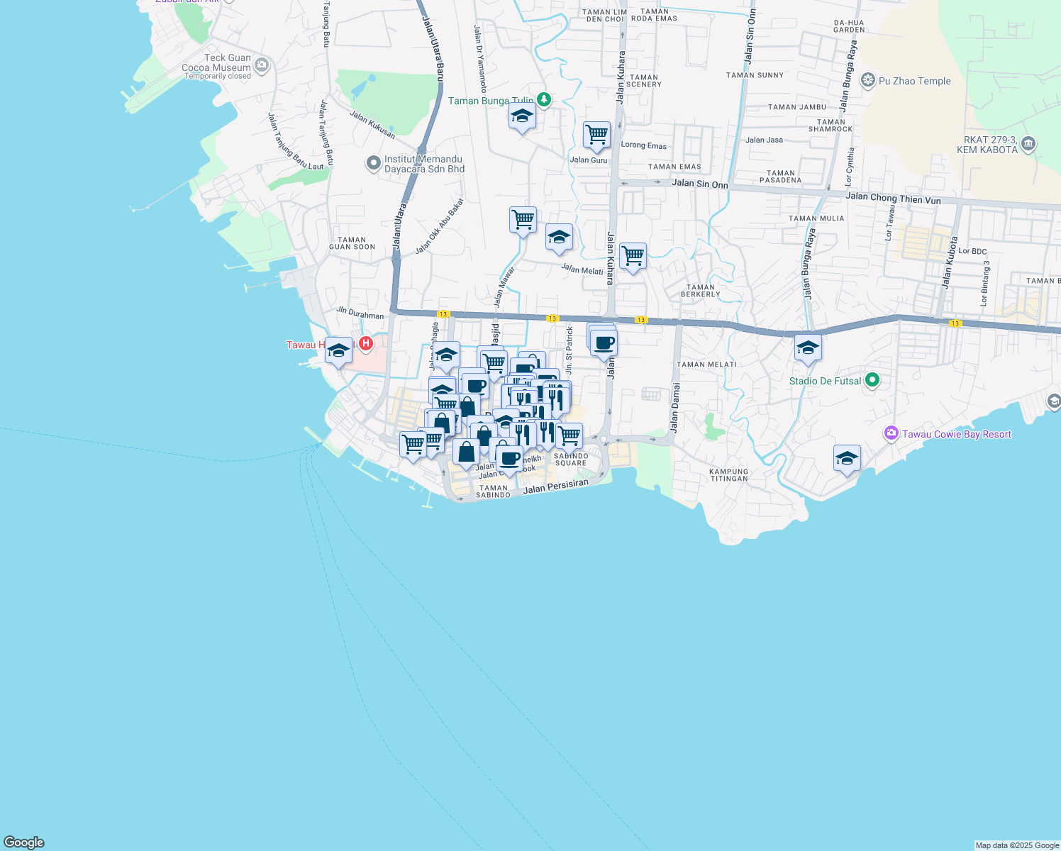The height and width of the screenshot is (851, 1061).
Task: Click the Taman Pasadena label
Action: (x=781, y=177)
